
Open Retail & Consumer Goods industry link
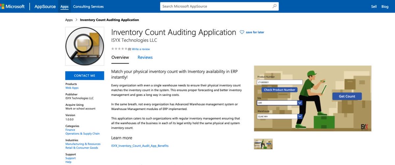tap(82, 148)
